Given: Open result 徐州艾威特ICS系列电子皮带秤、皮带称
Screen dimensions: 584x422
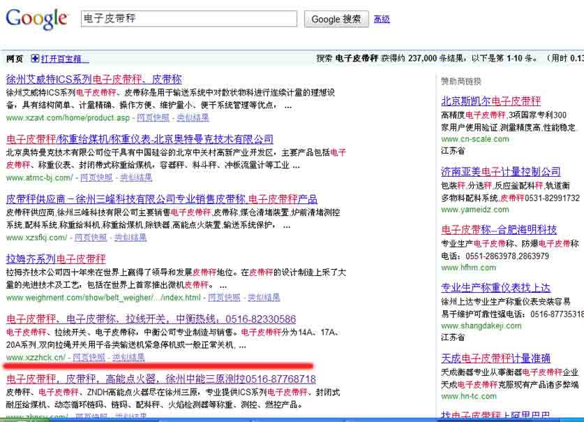Looking at the screenshot, I should pyautogui.click(x=94, y=79).
